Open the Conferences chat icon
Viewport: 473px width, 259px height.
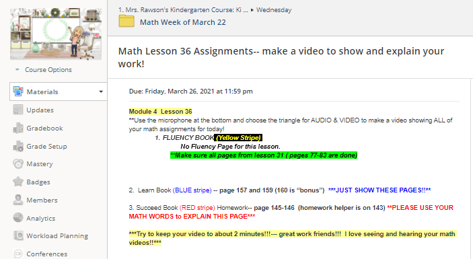(x=18, y=254)
